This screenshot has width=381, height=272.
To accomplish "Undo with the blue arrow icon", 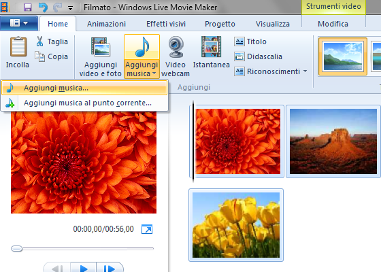I will click(x=43, y=7).
